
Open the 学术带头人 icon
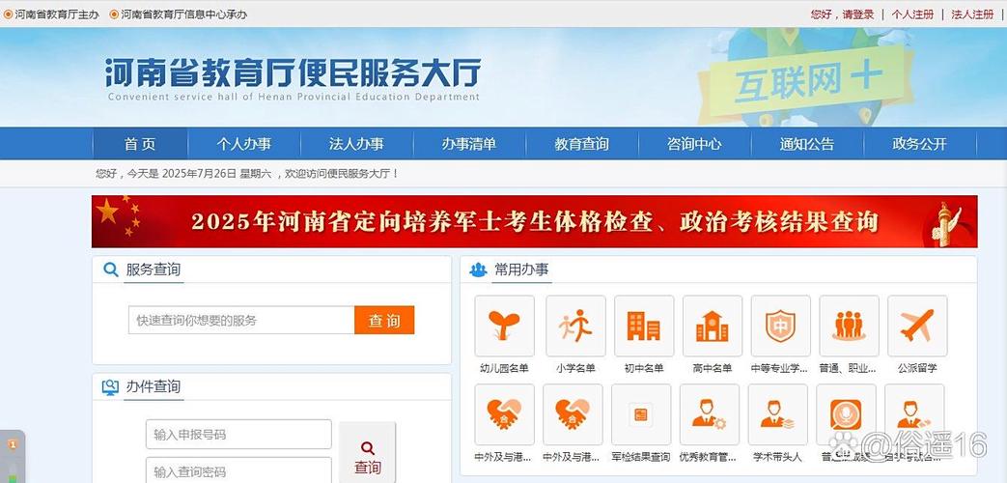(777, 414)
